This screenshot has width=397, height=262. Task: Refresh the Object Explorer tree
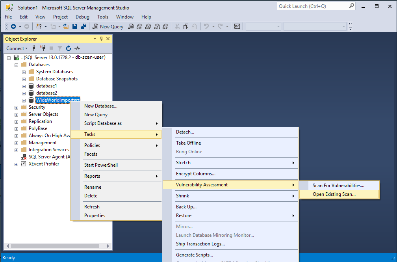69,48
